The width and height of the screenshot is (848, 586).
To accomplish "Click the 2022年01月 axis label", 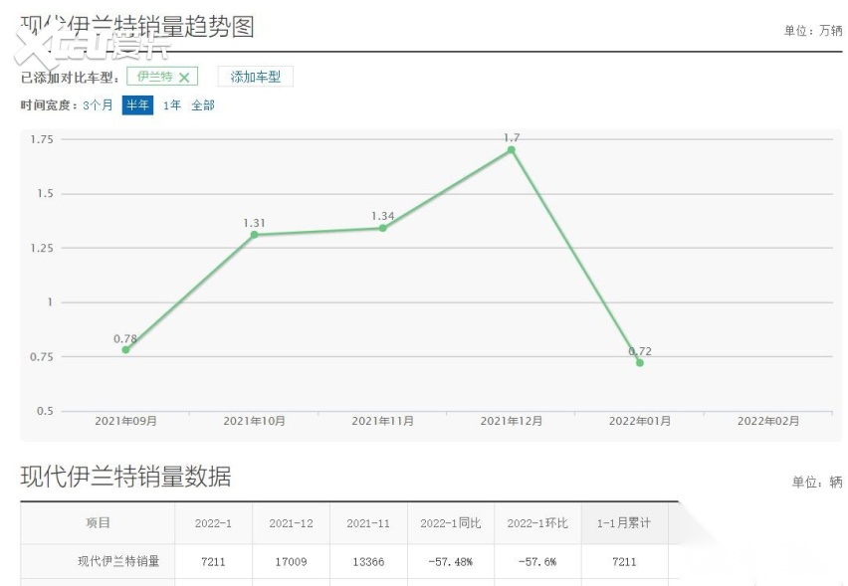I will pyautogui.click(x=640, y=421).
